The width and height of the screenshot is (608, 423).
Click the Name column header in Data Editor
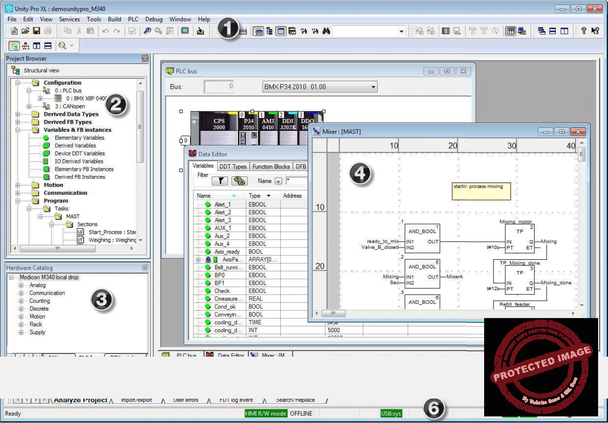(x=220, y=196)
